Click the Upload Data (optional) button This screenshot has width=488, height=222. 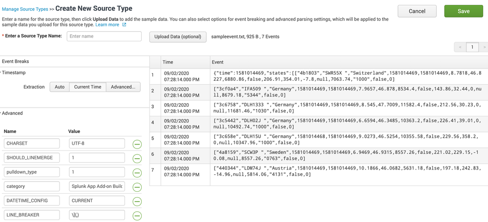click(178, 37)
